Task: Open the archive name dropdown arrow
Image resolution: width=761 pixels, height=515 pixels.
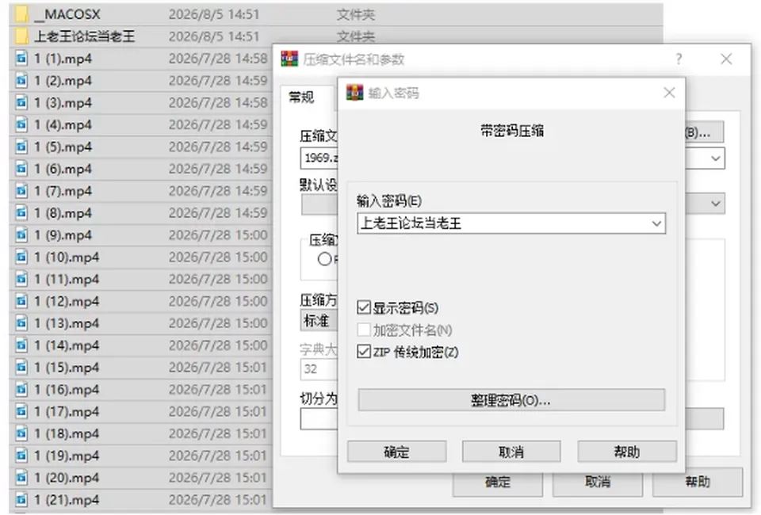Action: 715,158
